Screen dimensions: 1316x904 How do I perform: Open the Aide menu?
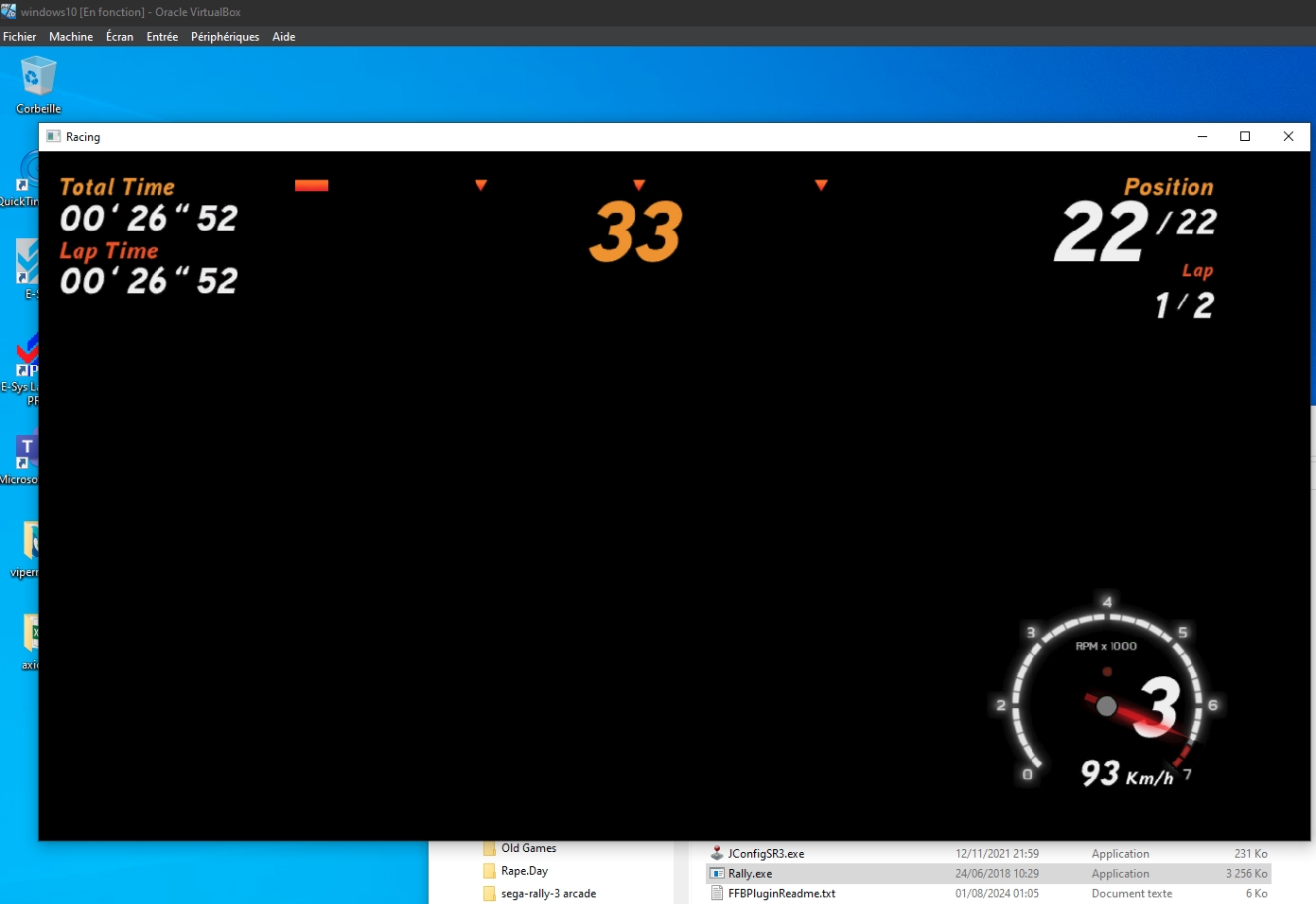(x=284, y=37)
